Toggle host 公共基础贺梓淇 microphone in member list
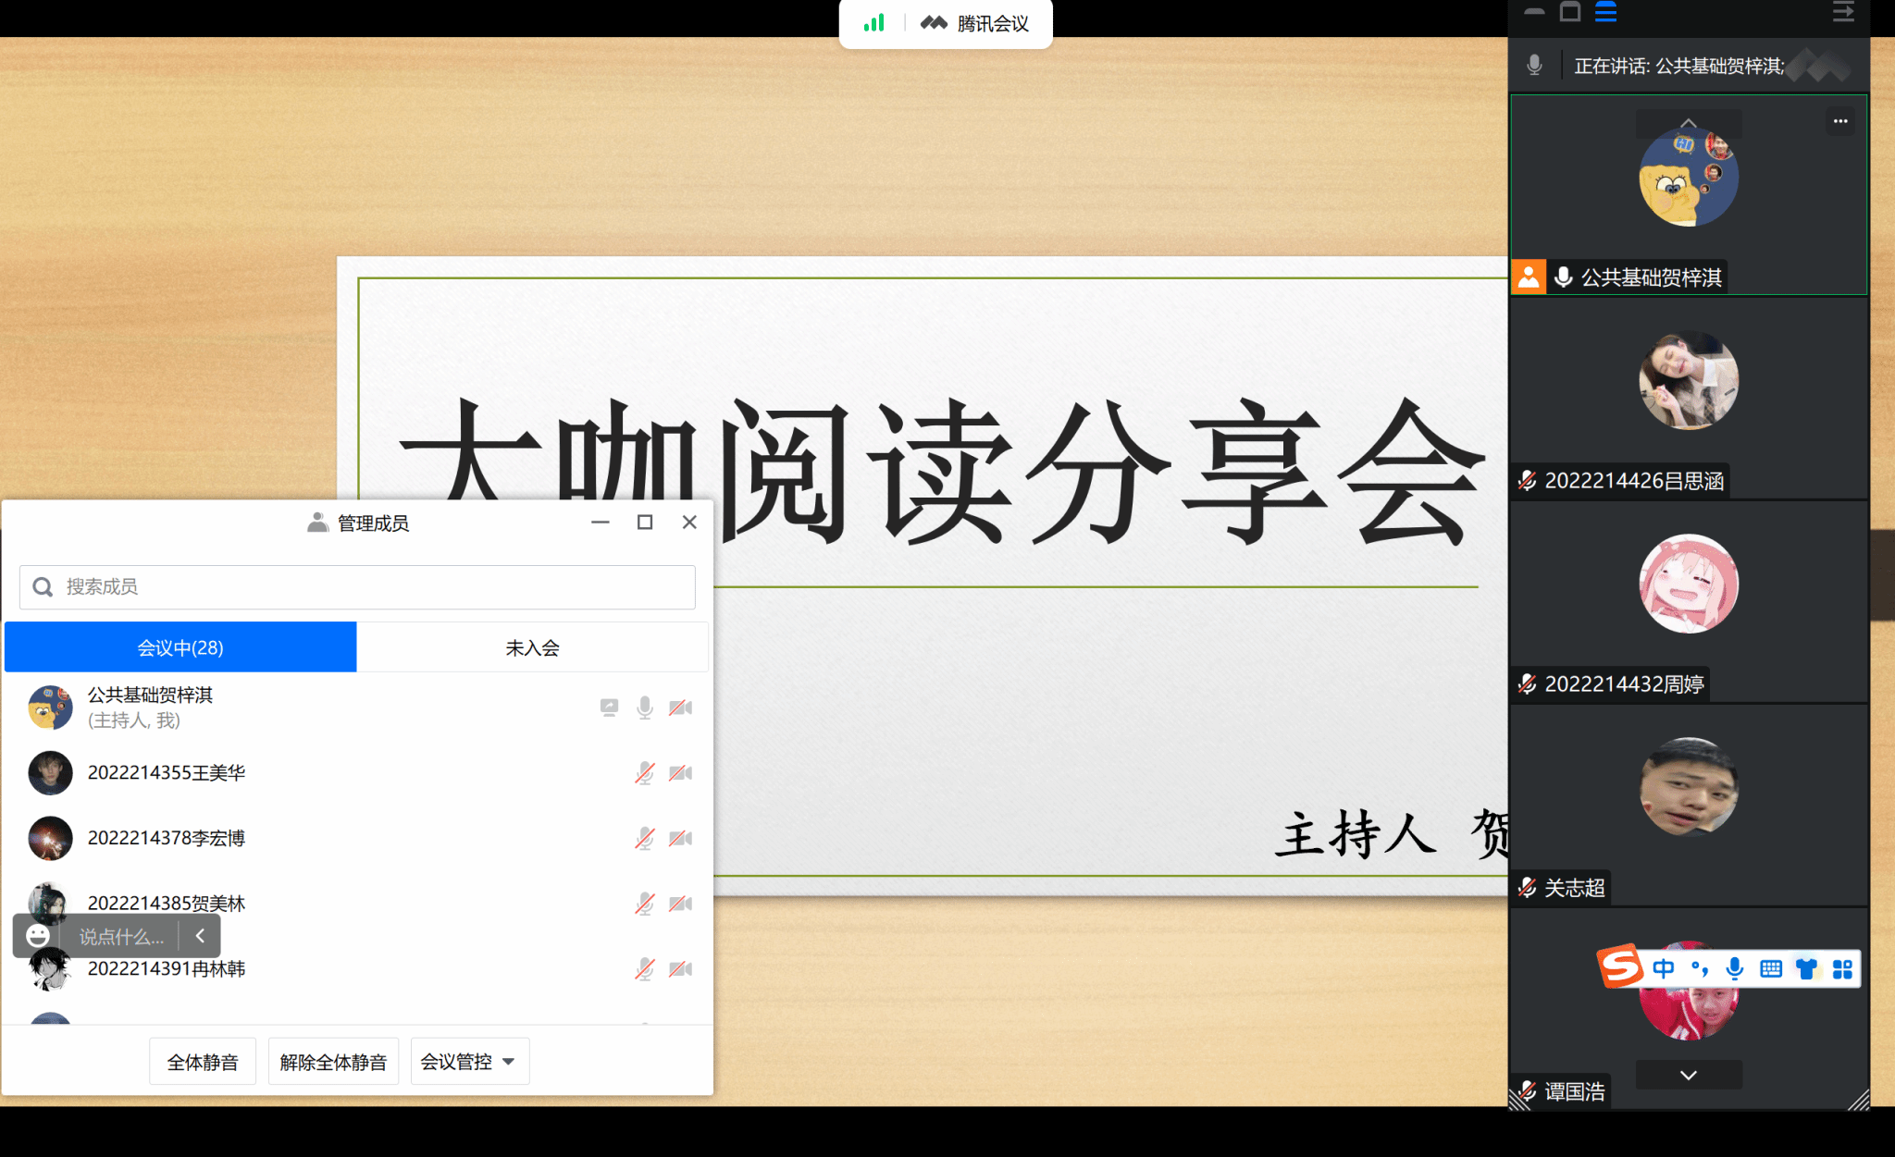Viewport: 1895px width, 1157px height. pyautogui.click(x=645, y=708)
